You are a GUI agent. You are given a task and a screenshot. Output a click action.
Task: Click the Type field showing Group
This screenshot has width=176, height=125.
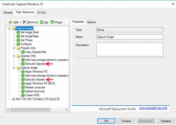tap(130, 30)
